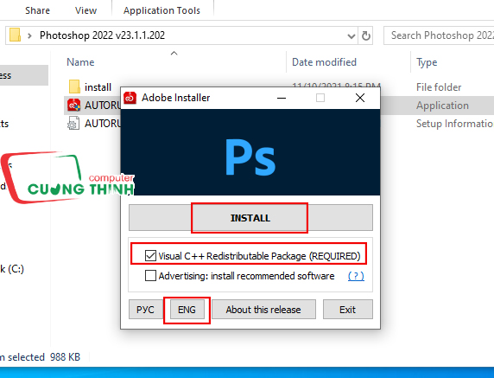Click the Adobe Installer title bar icon
Image resolution: width=494 pixels, height=378 pixels.
click(x=130, y=98)
